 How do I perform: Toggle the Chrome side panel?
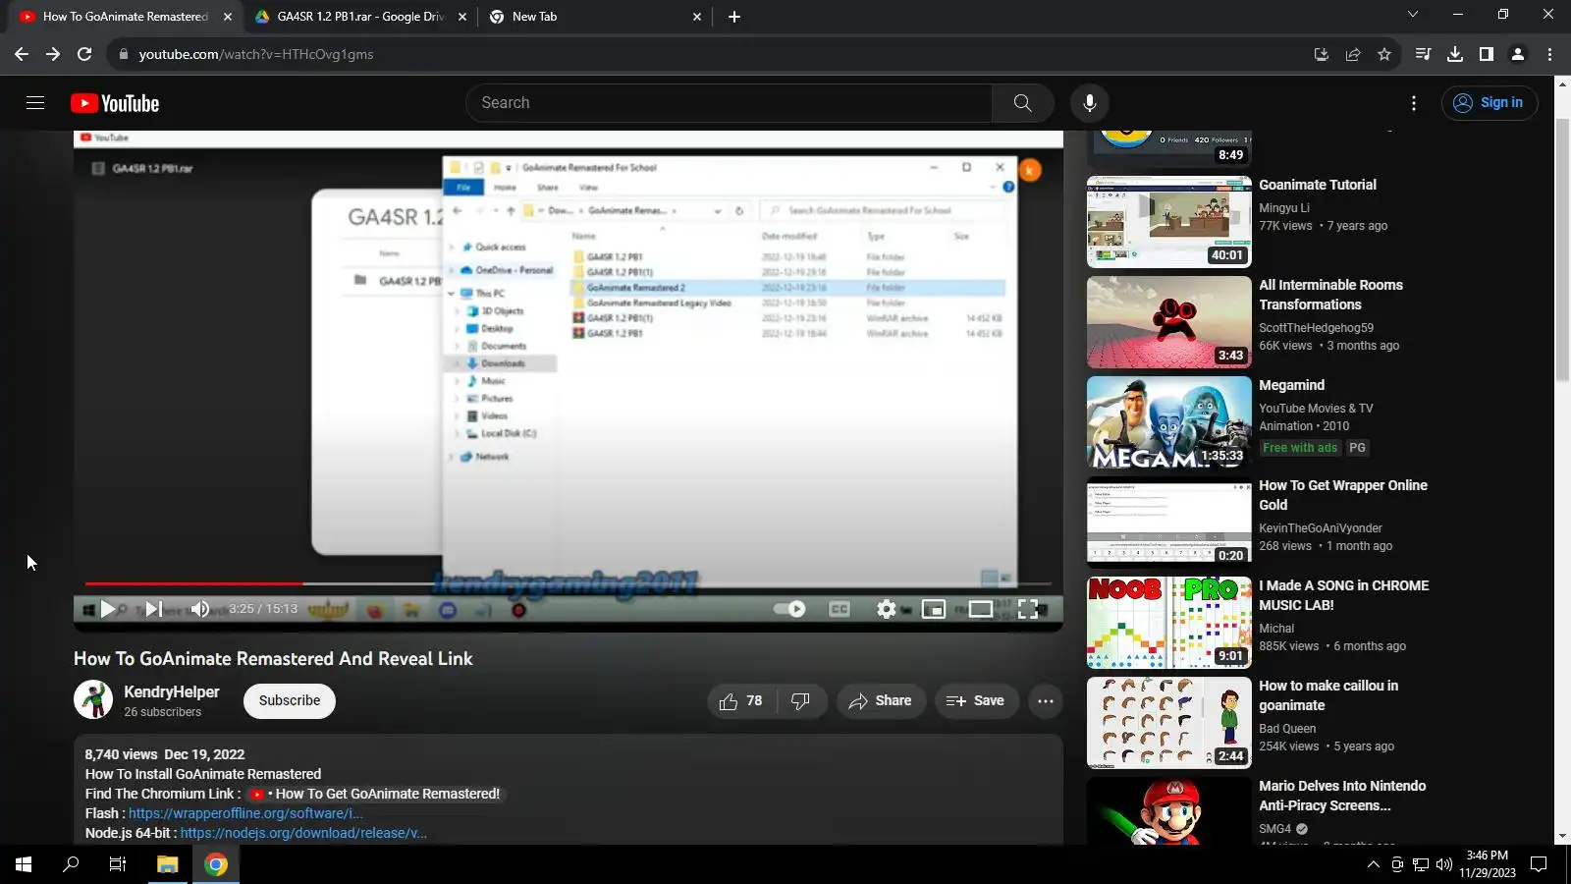(1487, 54)
